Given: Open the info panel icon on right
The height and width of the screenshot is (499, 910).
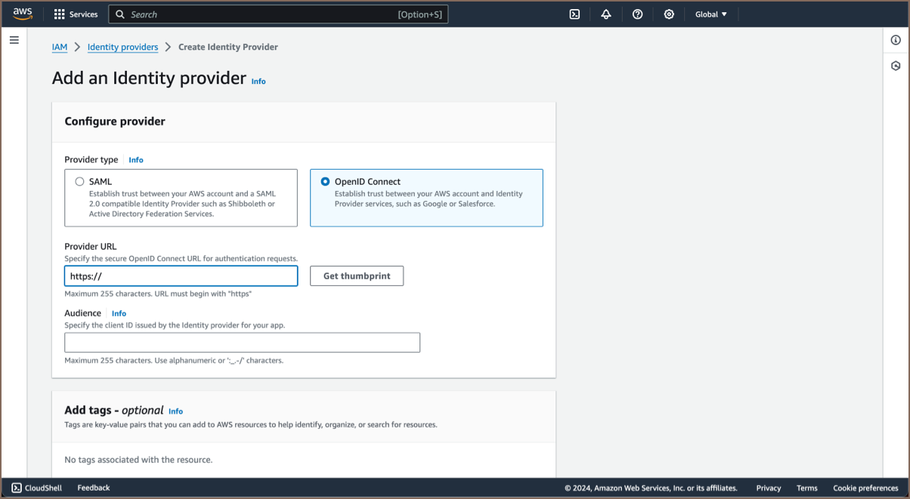Looking at the screenshot, I should [896, 41].
